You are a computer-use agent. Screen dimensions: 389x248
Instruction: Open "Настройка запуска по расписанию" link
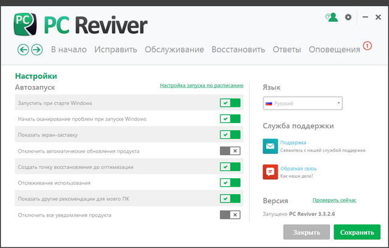pos(202,85)
